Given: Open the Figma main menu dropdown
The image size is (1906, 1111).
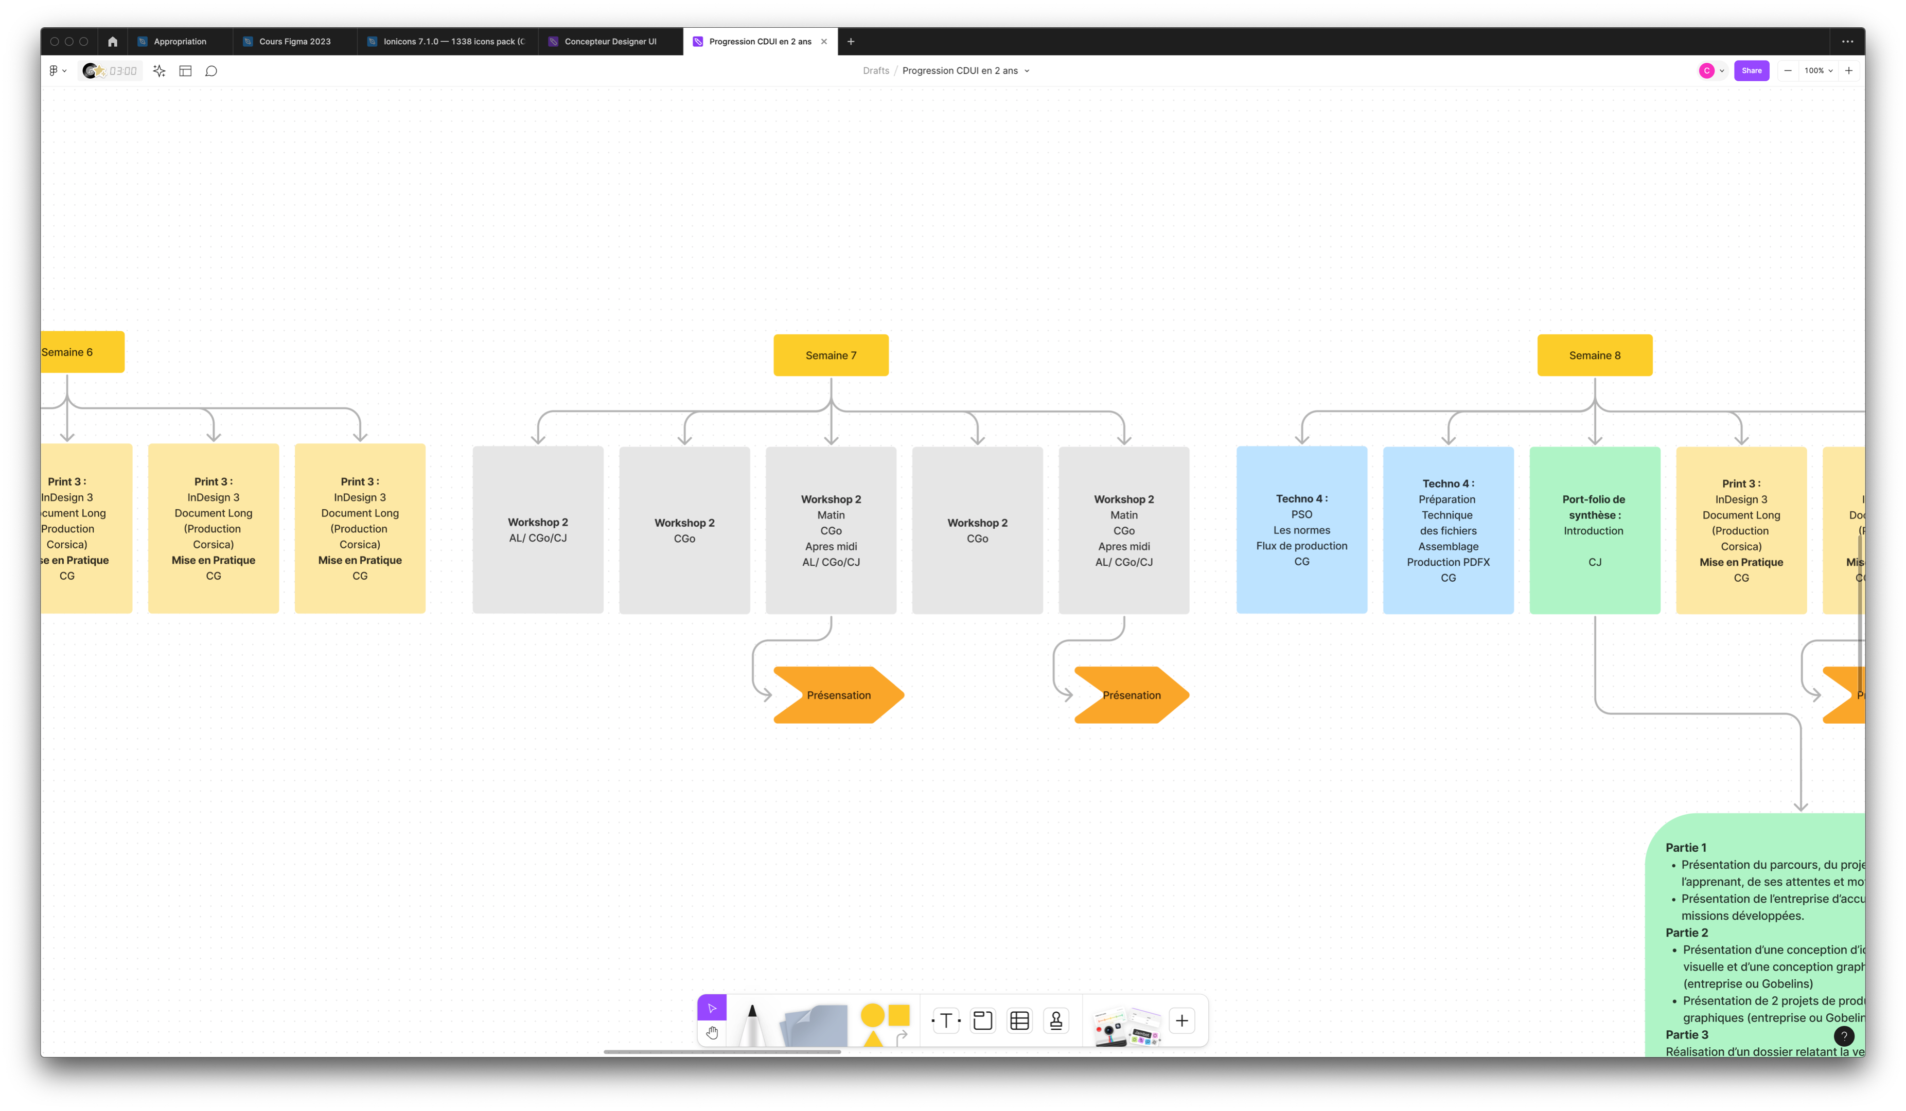Looking at the screenshot, I should 58,71.
